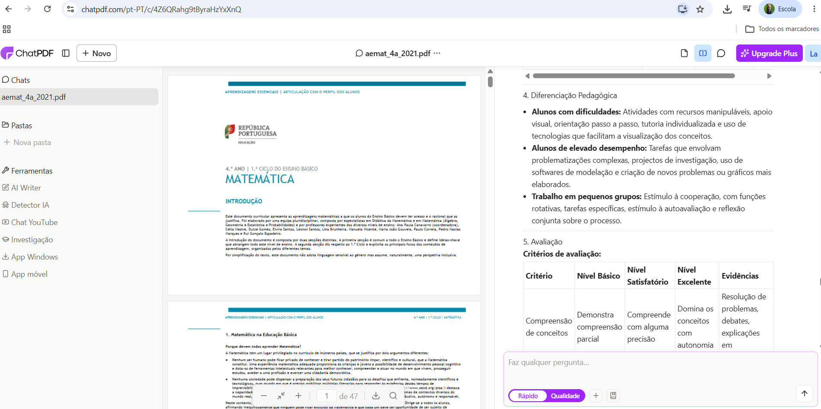The width and height of the screenshot is (821, 409).
Task: Open Todos os marcadores folder
Action: [x=782, y=29]
